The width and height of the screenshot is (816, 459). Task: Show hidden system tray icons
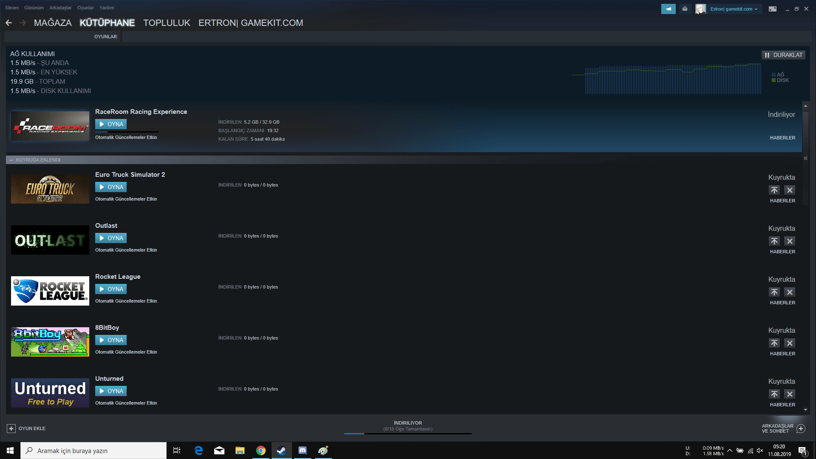pos(729,450)
